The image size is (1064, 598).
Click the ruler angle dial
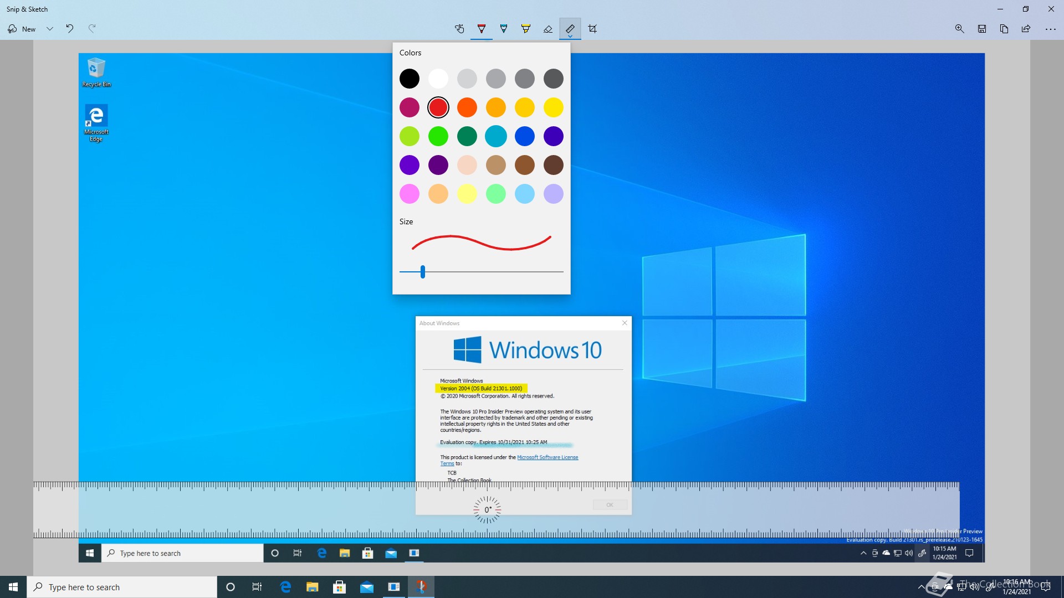487,510
